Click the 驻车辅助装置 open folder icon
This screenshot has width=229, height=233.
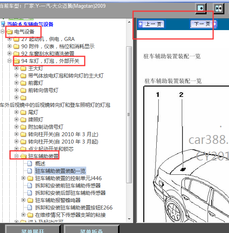pos(23,156)
